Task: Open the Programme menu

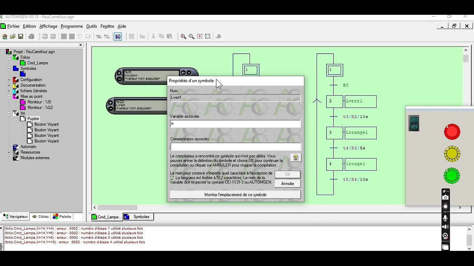Action: [72, 26]
